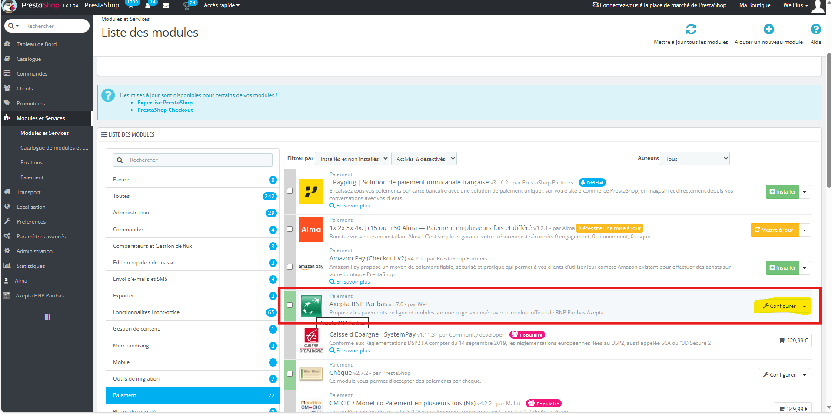Click the Amazon Pay module logo
This screenshot has height=414, width=832.
[x=311, y=267]
